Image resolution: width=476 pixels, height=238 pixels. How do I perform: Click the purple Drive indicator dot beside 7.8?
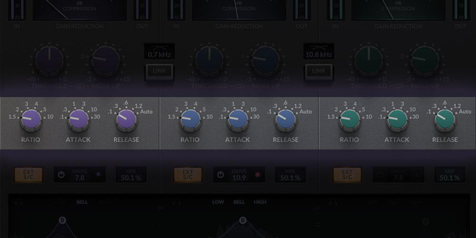[98, 174]
